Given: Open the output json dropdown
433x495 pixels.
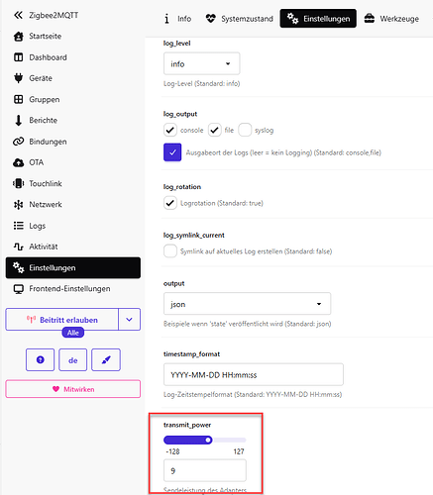Looking at the screenshot, I should (247, 304).
